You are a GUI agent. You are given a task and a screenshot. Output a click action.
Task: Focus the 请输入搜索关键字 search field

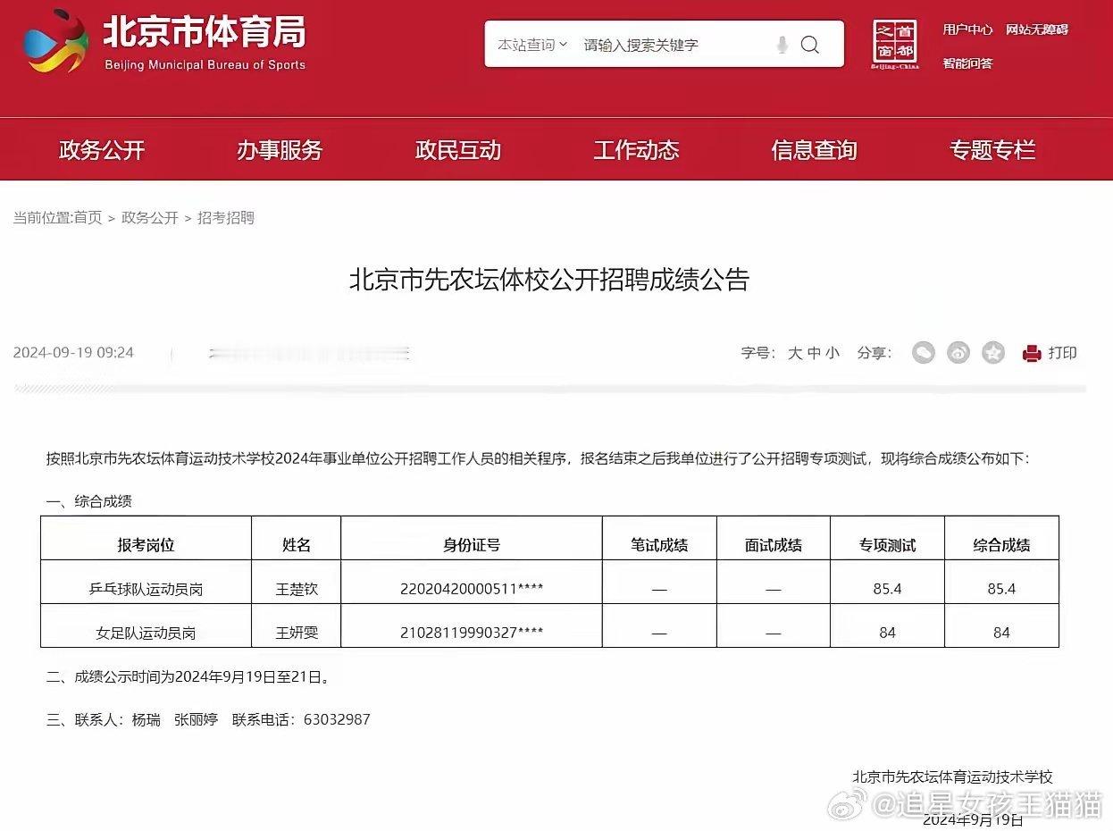coord(640,45)
